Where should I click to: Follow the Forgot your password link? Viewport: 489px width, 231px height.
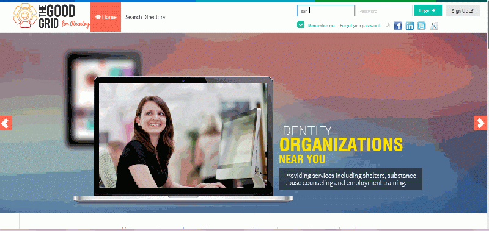[x=361, y=26]
